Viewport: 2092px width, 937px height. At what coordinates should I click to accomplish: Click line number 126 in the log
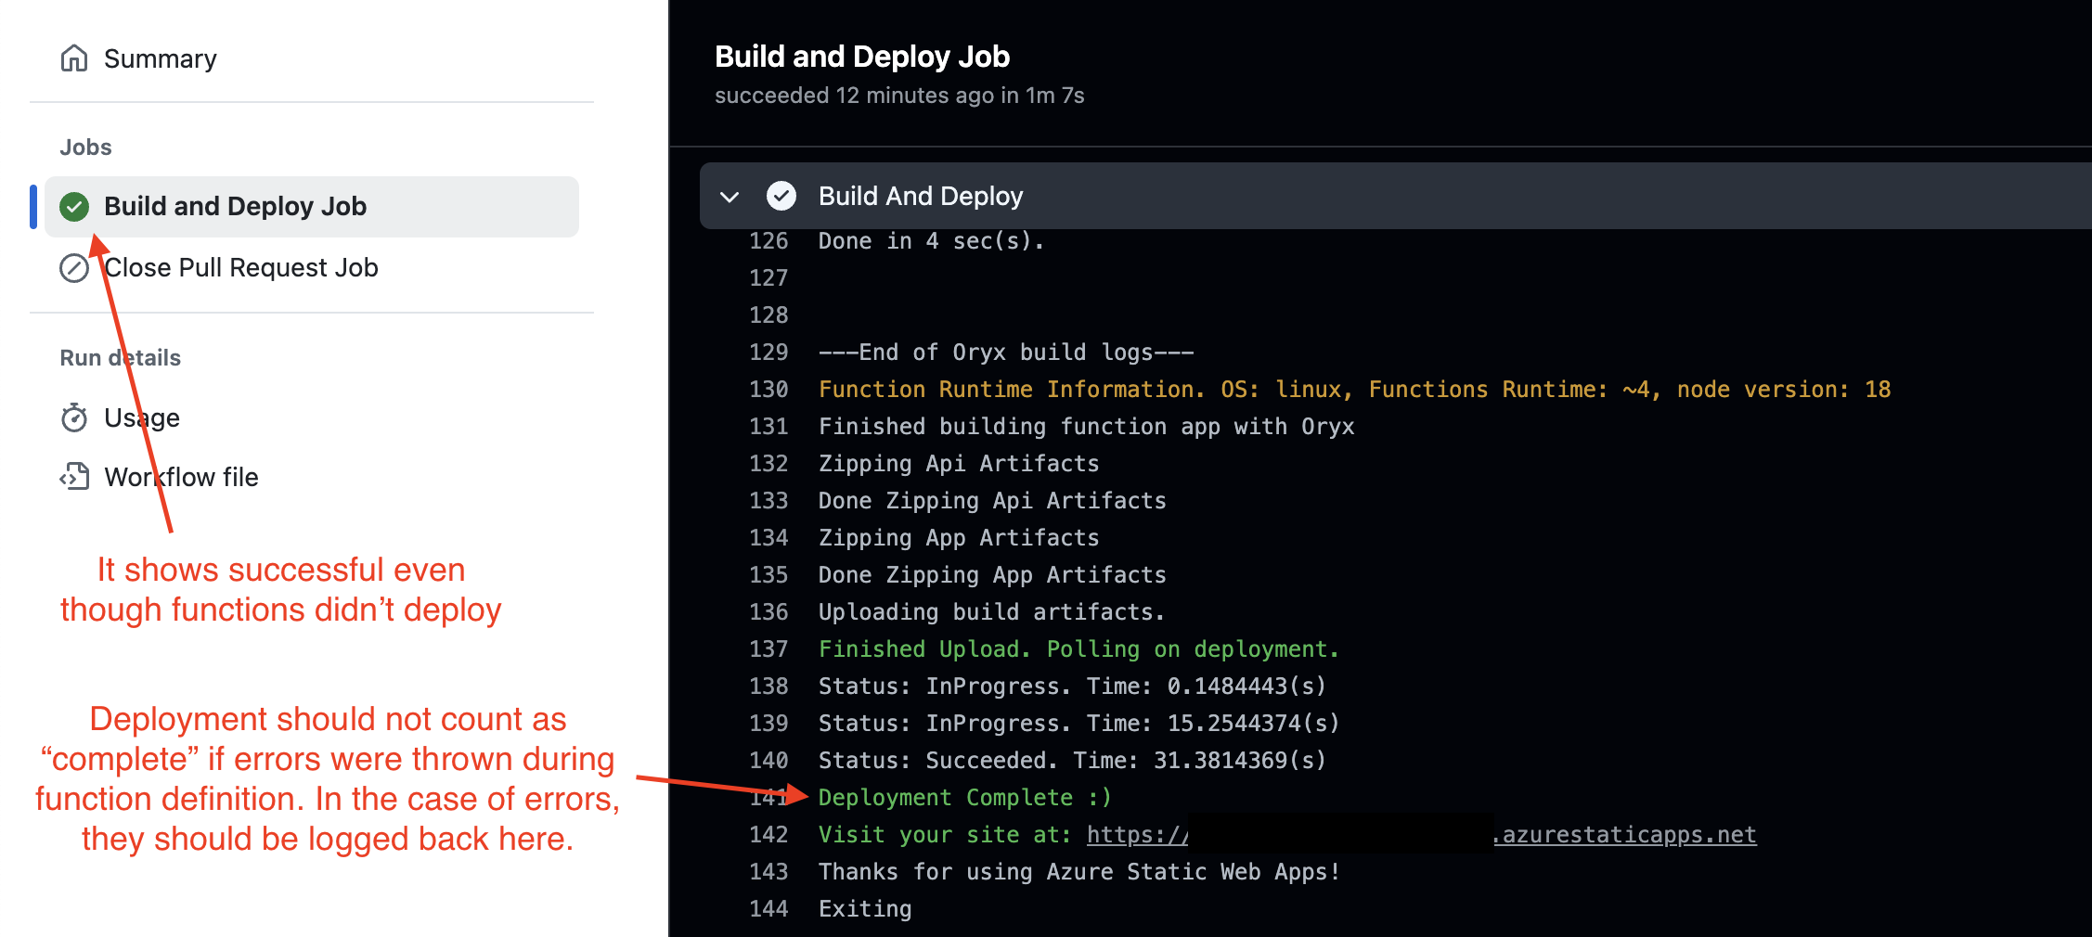(768, 241)
